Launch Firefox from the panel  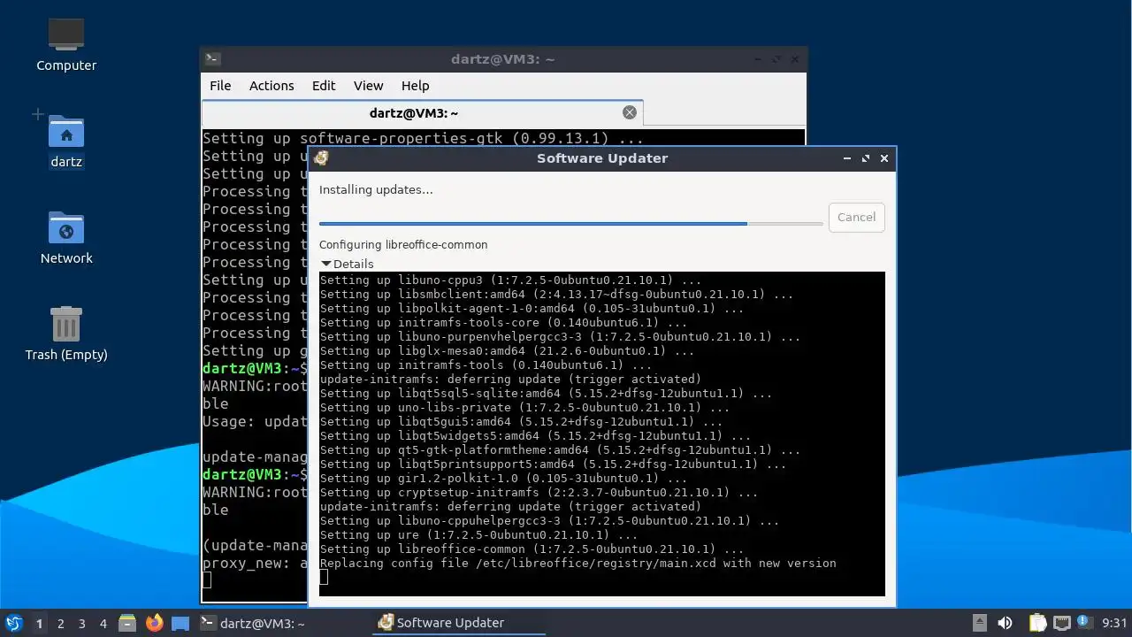click(x=155, y=623)
